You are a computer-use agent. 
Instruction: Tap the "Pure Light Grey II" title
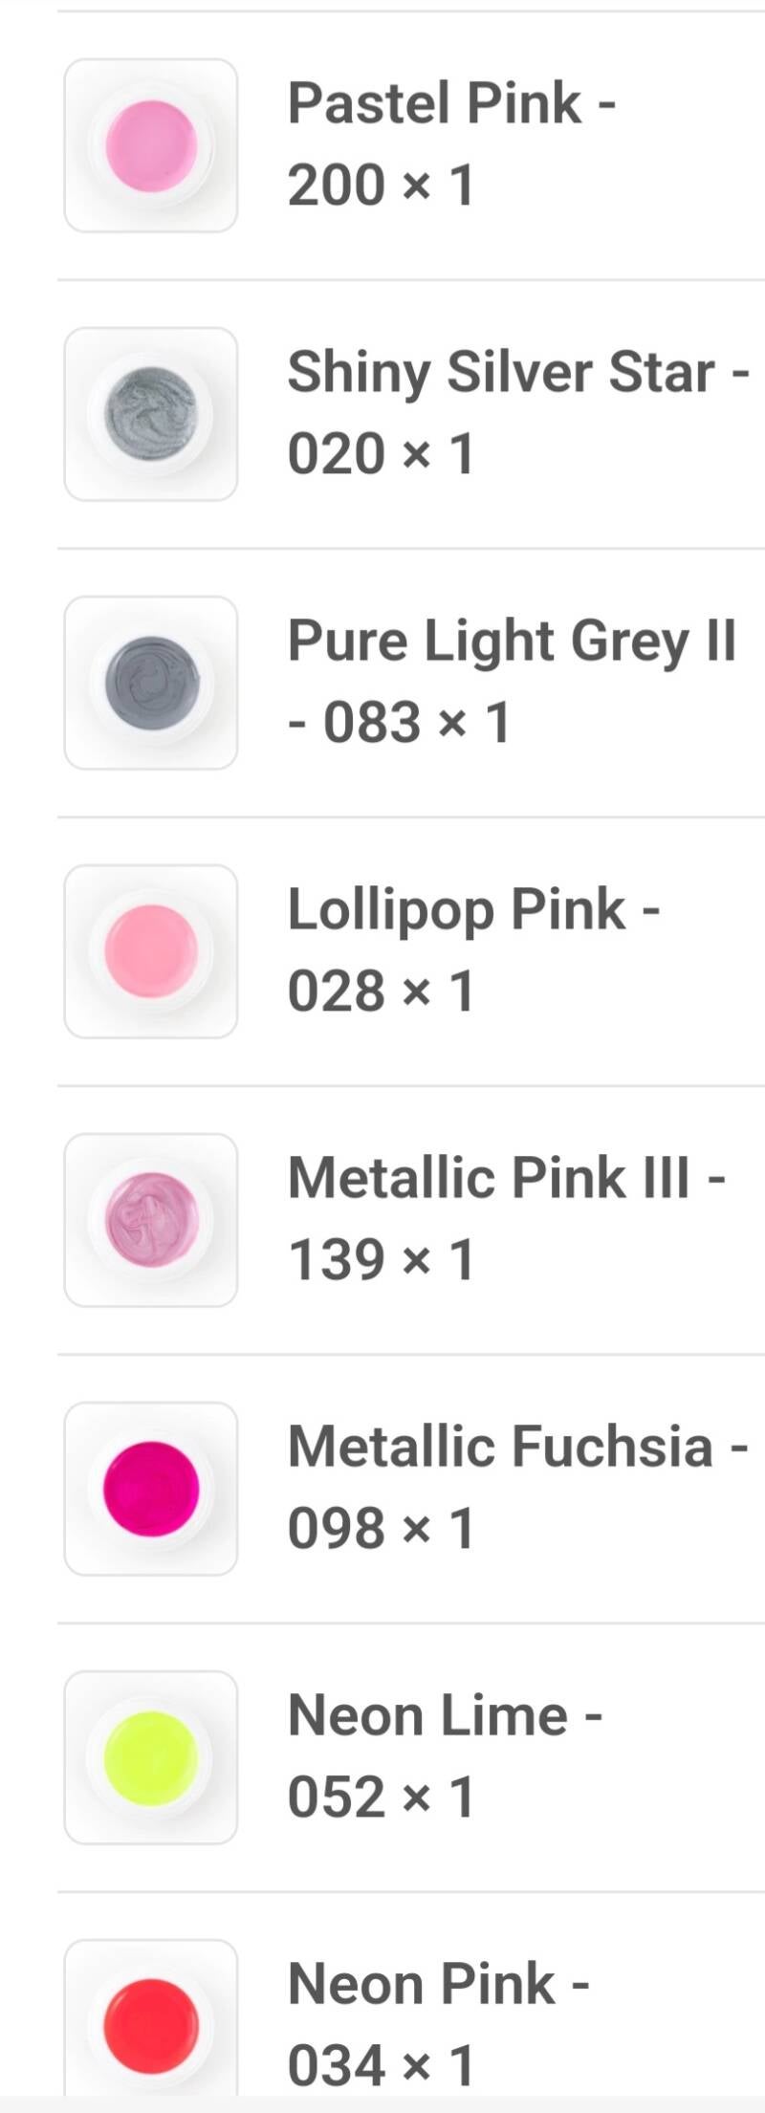(x=512, y=641)
